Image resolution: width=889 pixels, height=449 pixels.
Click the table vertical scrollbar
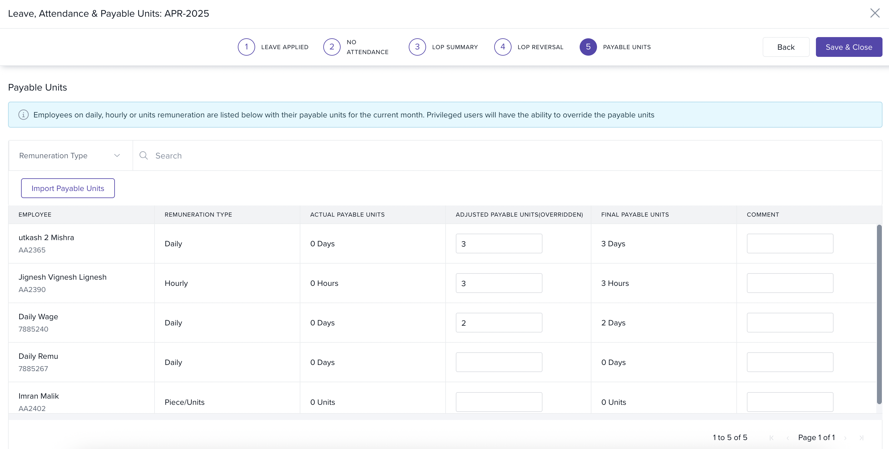[879, 313]
